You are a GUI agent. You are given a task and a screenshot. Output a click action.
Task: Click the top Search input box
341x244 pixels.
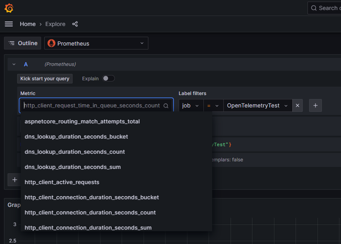pyautogui.click(x=325, y=8)
